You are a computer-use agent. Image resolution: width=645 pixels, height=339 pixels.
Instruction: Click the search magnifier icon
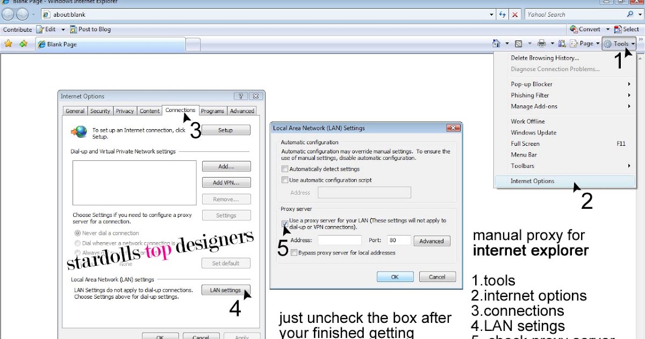point(630,15)
